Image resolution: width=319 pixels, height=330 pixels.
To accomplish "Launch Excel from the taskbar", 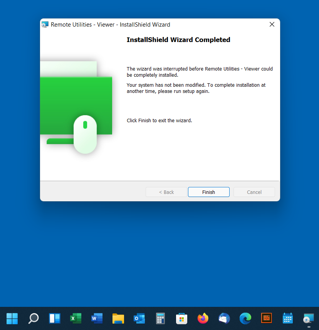I will (x=76, y=318).
